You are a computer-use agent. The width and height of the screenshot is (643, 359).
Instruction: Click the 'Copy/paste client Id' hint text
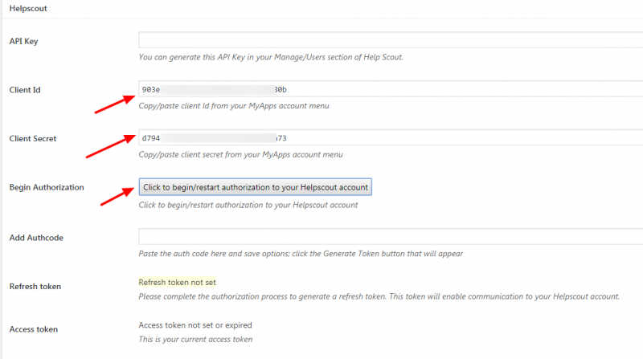[x=234, y=106]
